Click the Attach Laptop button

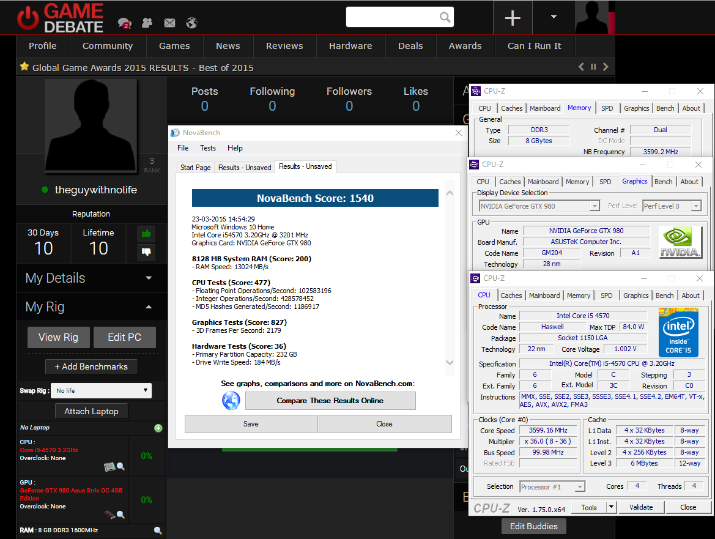tap(91, 411)
